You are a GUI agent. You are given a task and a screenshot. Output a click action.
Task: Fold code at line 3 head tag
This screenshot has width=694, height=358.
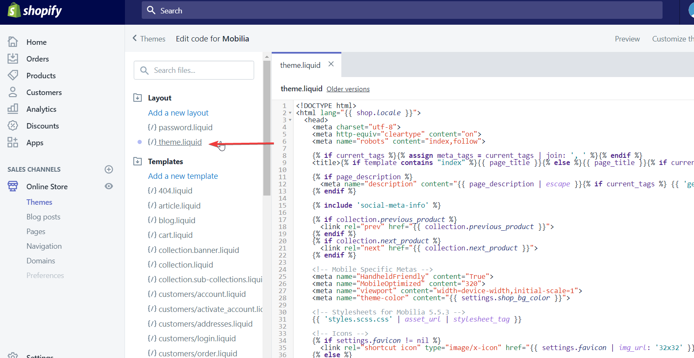pos(290,120)
